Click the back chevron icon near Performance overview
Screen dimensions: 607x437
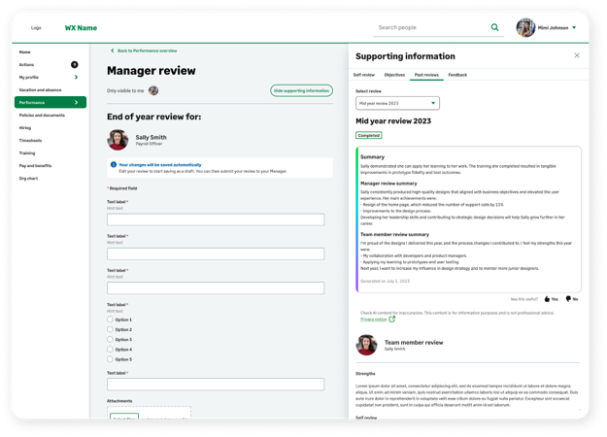tap(113, 50)
